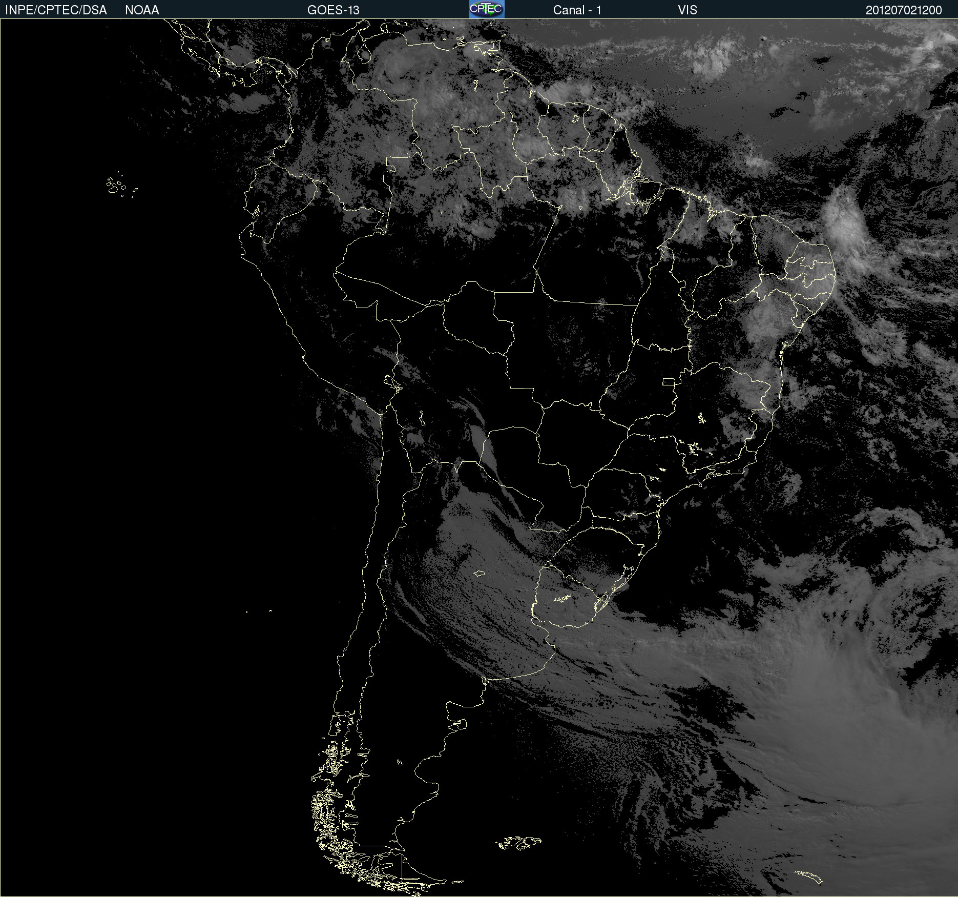
Task: Click the 201207021200 timestamp
Action: (x=904, y=10)
